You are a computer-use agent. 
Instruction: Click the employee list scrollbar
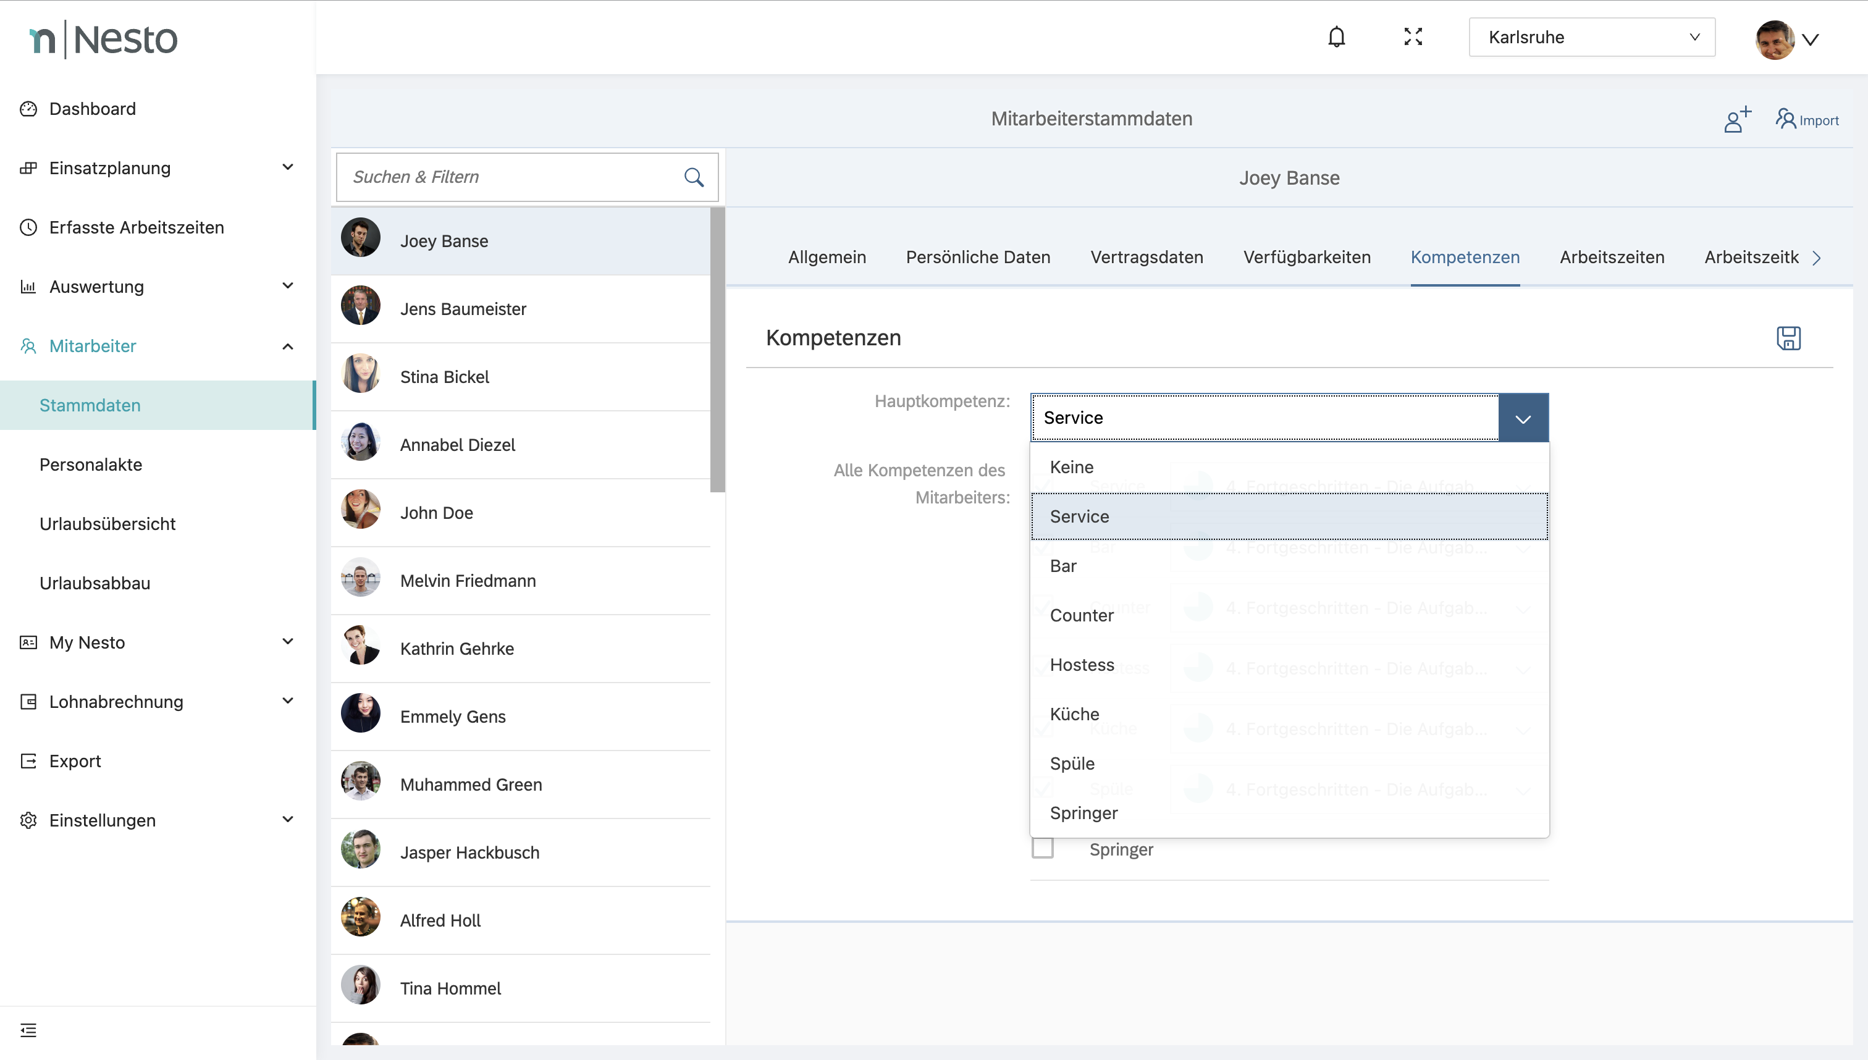coord(717,350)
